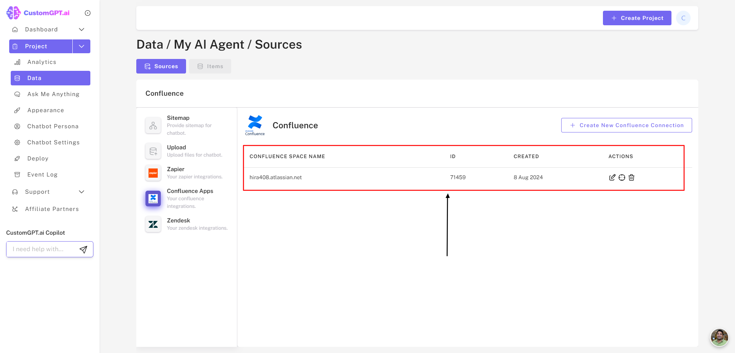The image size is (735, 353).
Task: Click the ID column header
Action: click(453, 156)
